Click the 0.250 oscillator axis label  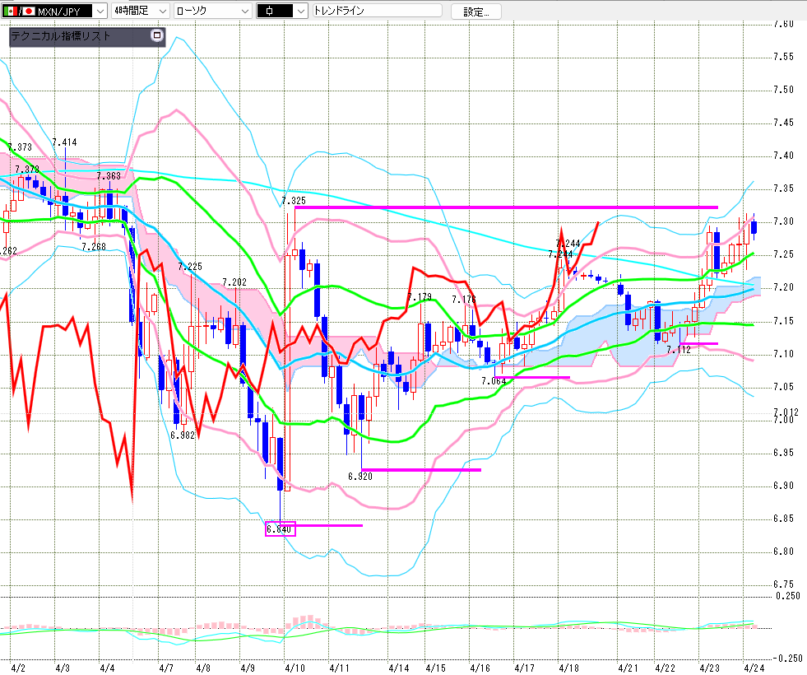[788, 596]
